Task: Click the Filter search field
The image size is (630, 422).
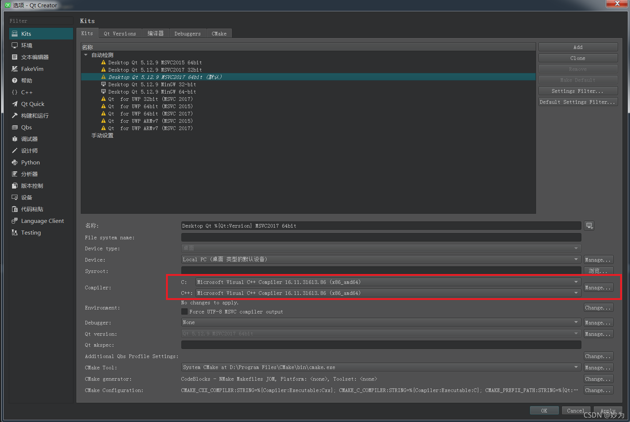Action: [x=41, y=21]
